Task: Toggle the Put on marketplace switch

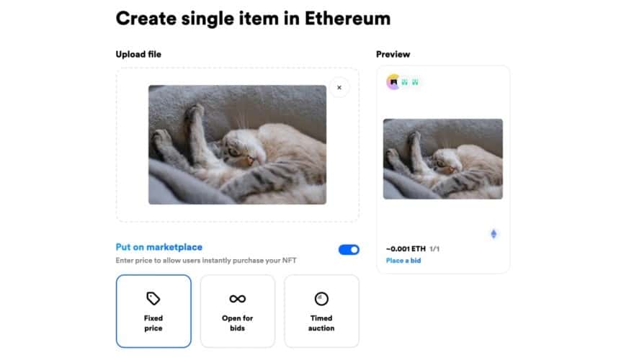Action: [349, 250]
